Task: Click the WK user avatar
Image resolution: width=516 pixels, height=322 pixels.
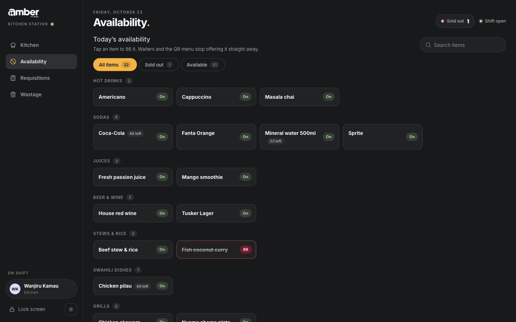Action: tap(15, 289)
